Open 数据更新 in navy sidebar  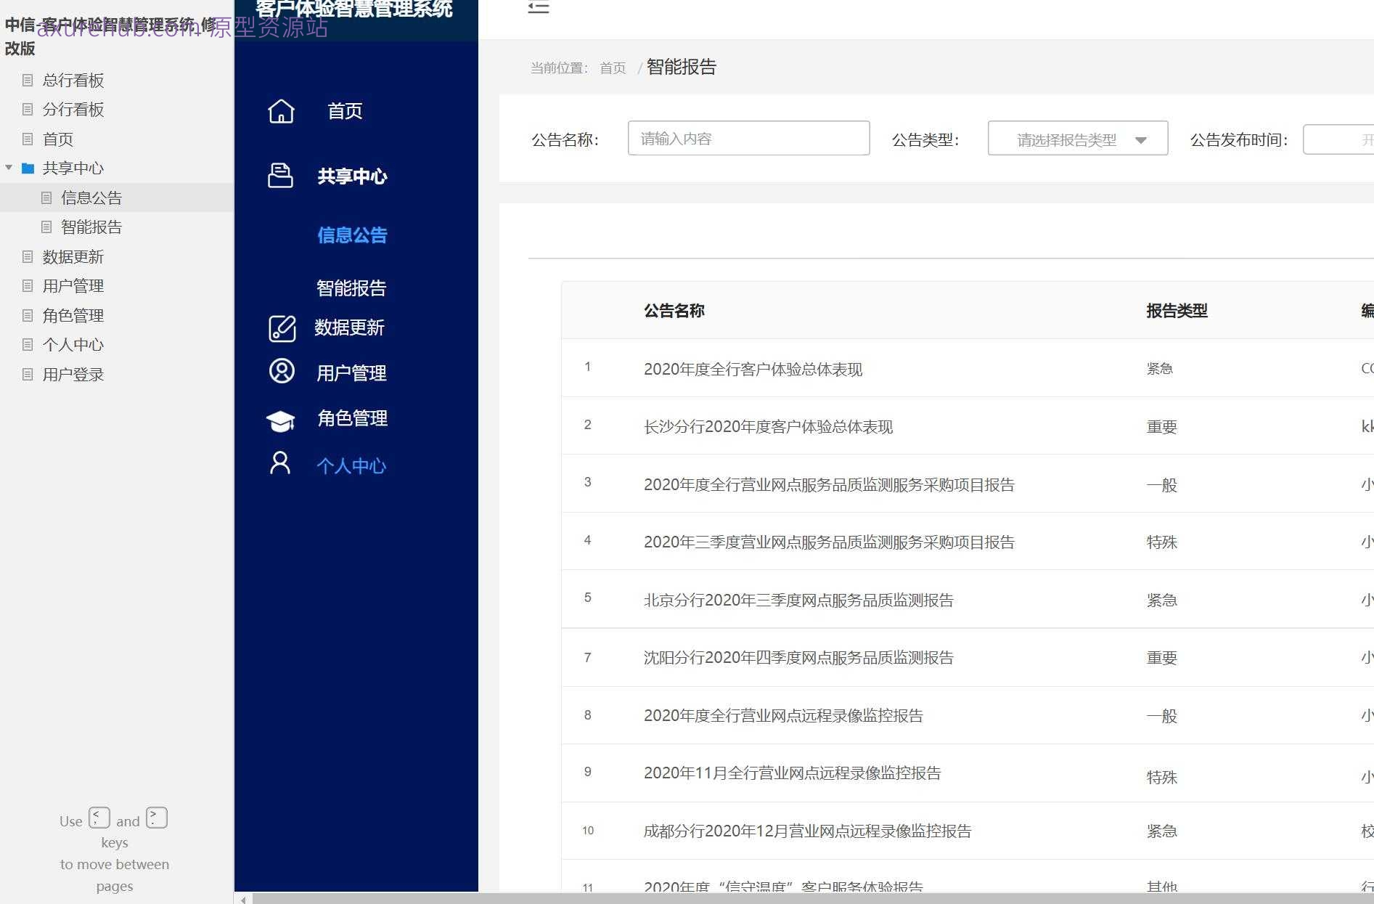pos(349,328)
